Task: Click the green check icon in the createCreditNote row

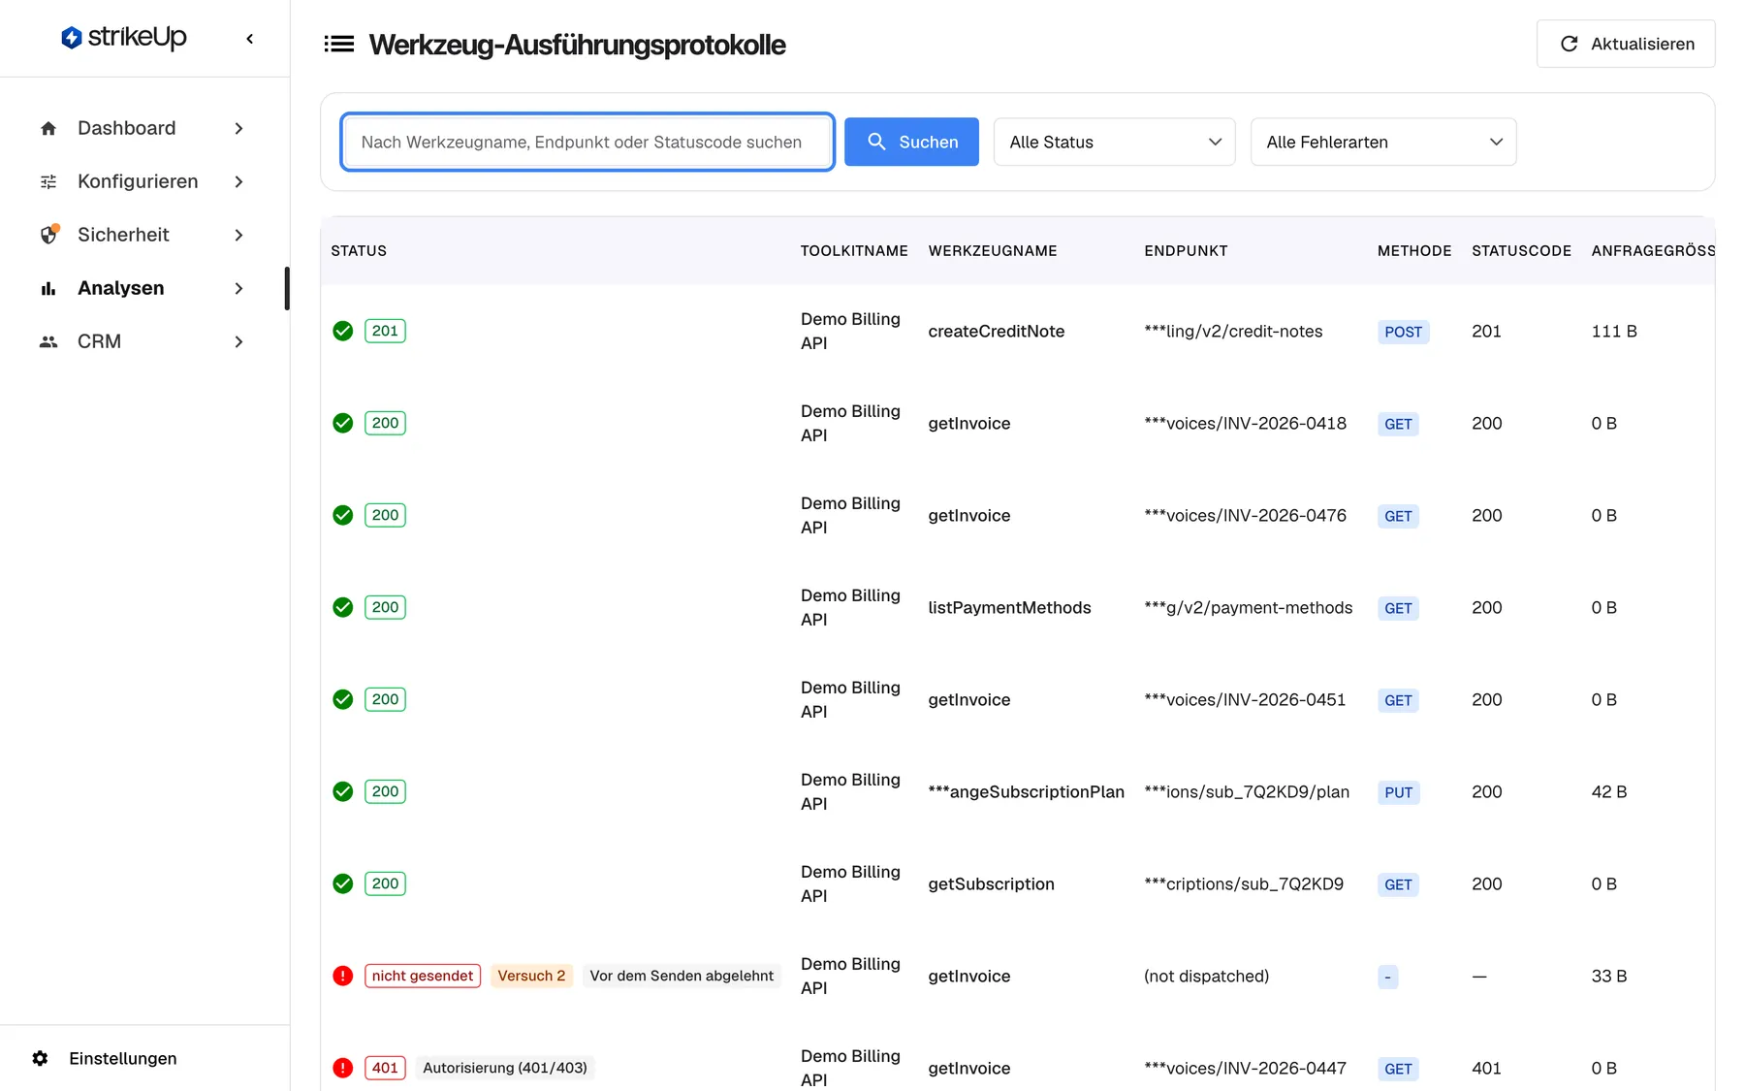Action: click(343, 331)
